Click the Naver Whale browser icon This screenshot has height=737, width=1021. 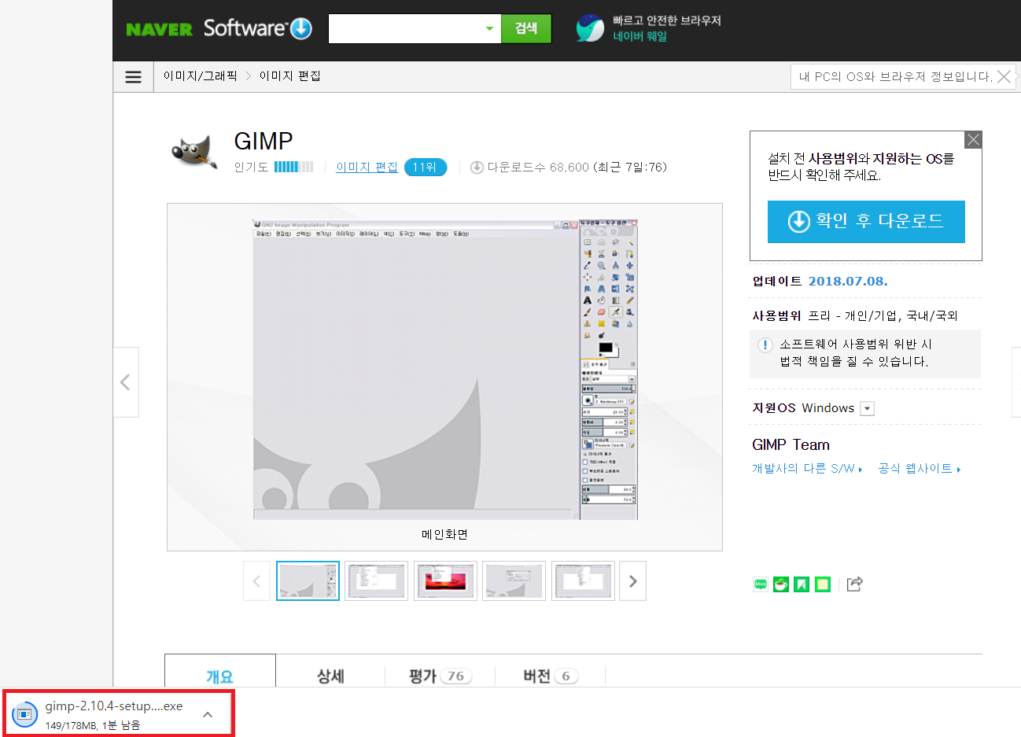tap(590, 28)
